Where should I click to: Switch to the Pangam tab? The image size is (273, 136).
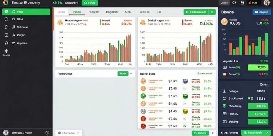pyautogui.click(x=94, y=12)
